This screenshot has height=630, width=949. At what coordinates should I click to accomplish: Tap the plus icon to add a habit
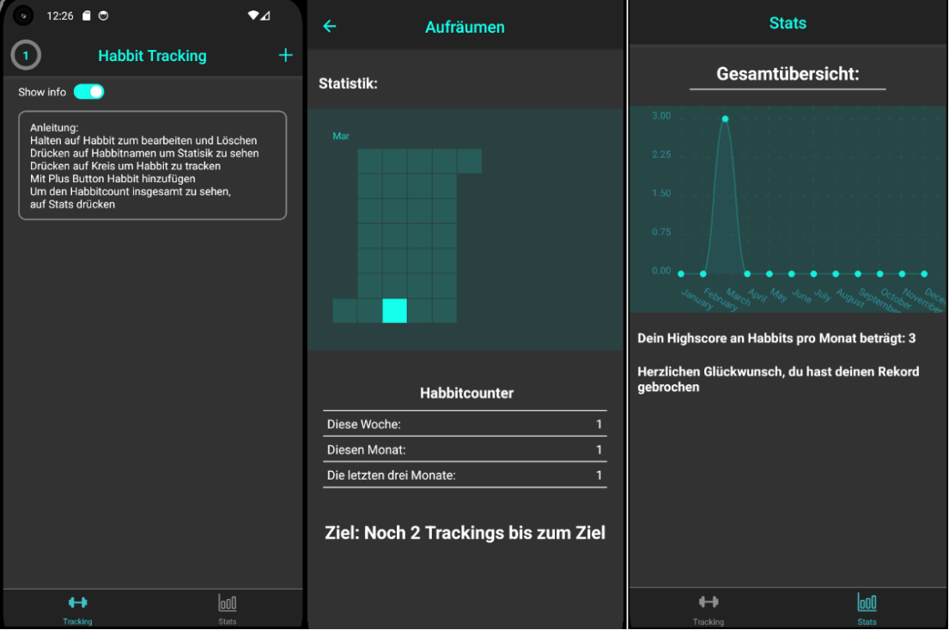click(285, 56)
